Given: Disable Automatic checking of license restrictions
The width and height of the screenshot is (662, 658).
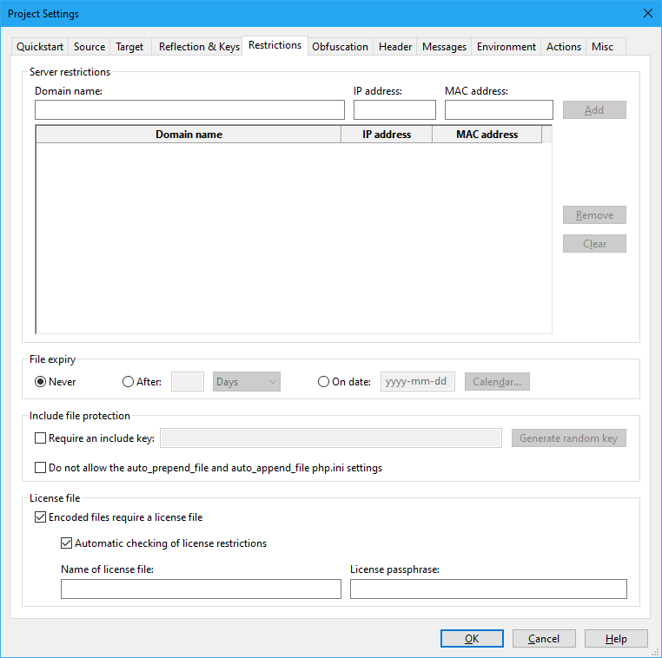Looking at the screenshot, I should coord(66,543).
